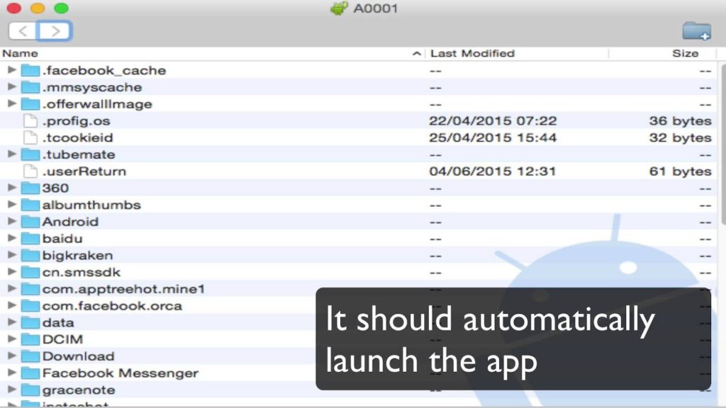Sort by Last Modified column header

[472, 53]
